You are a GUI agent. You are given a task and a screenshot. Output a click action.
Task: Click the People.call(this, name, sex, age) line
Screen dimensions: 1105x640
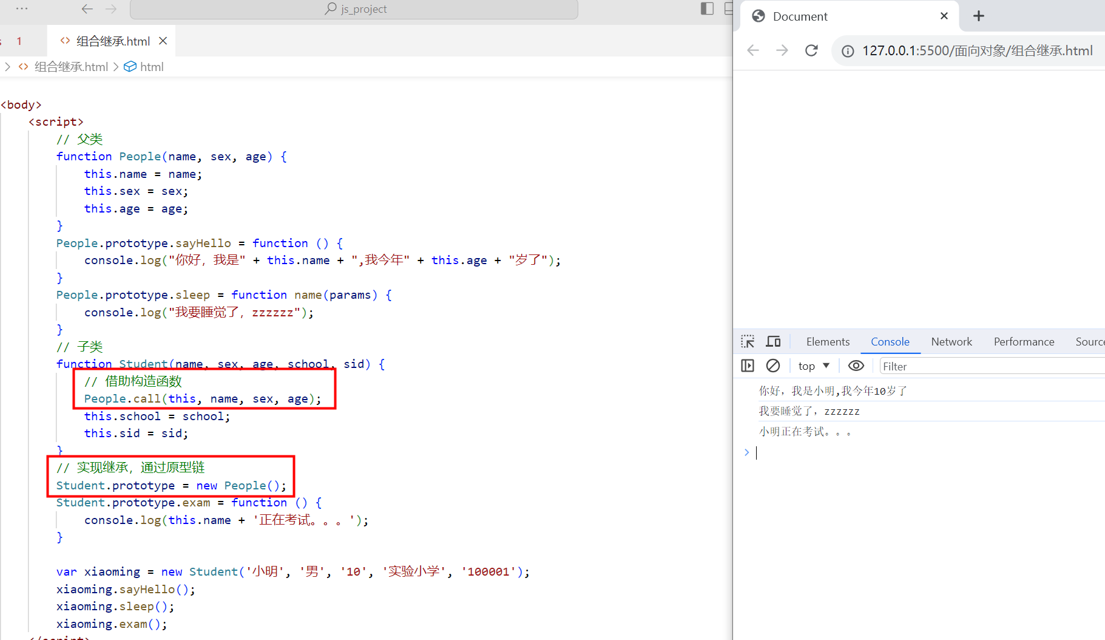pyautogui.click(x=203, y=399)
